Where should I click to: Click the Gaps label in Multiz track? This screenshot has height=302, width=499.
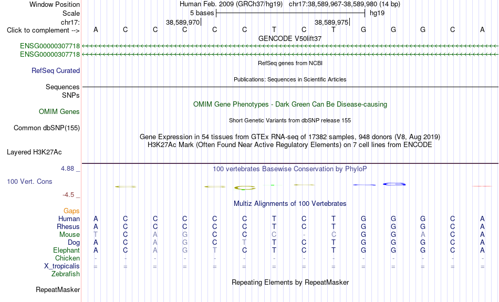(x=71, y=211)
